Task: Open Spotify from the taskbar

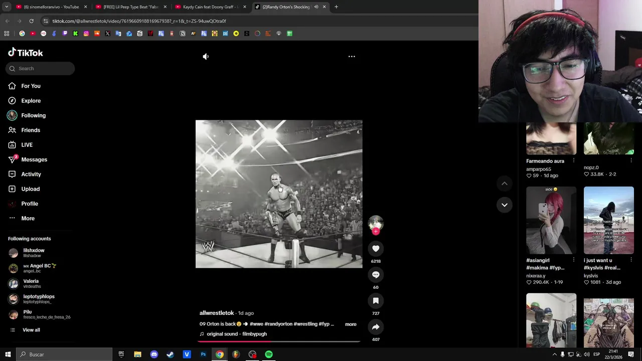Action: click(269, 354)
